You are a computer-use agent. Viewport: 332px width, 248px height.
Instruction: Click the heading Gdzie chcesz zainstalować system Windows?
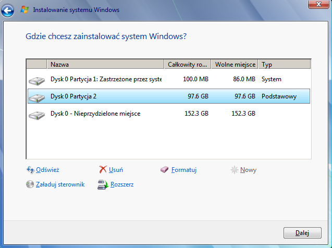(106, 36)
